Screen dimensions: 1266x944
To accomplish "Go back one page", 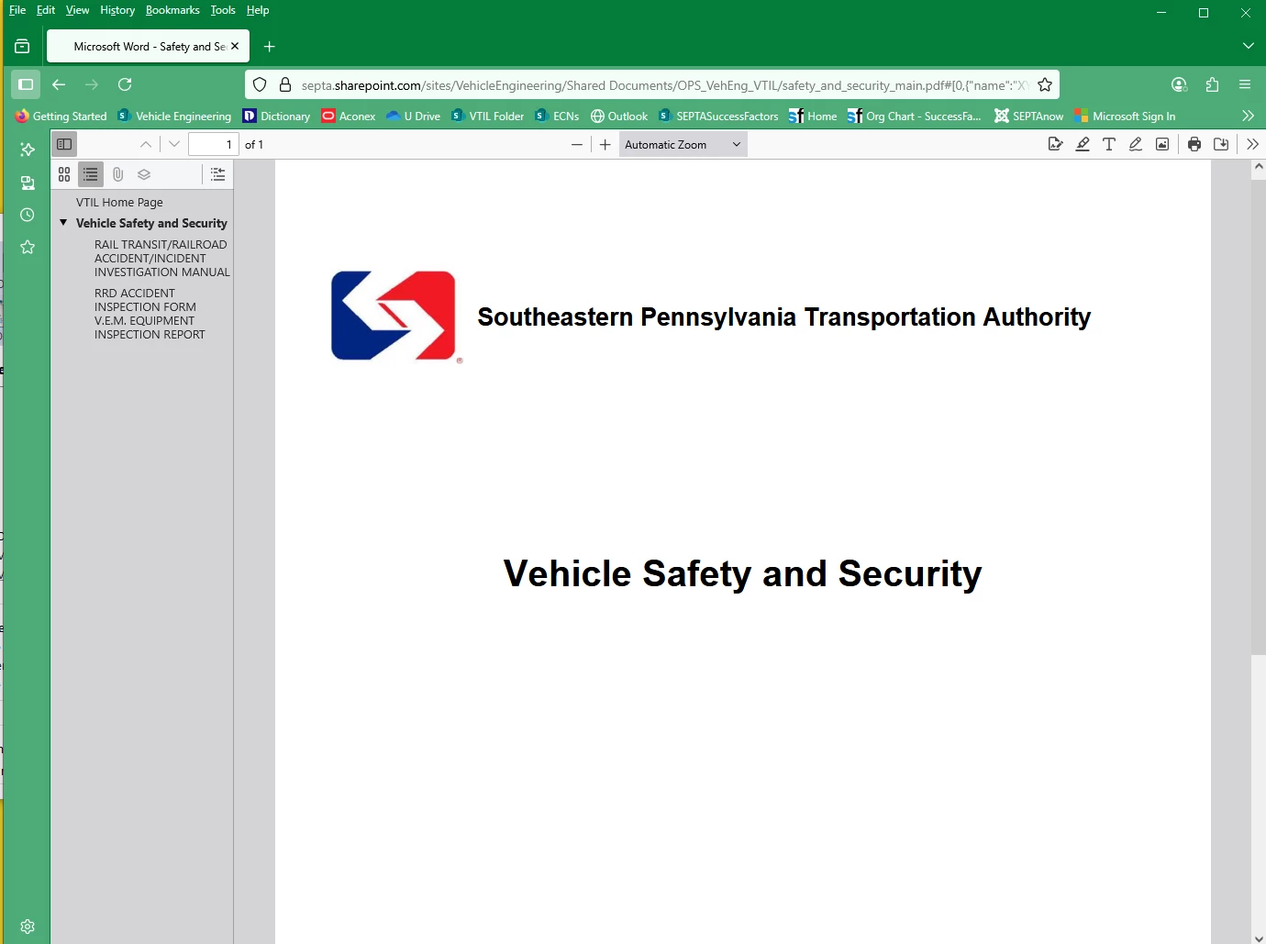I will tap(59, 84).
